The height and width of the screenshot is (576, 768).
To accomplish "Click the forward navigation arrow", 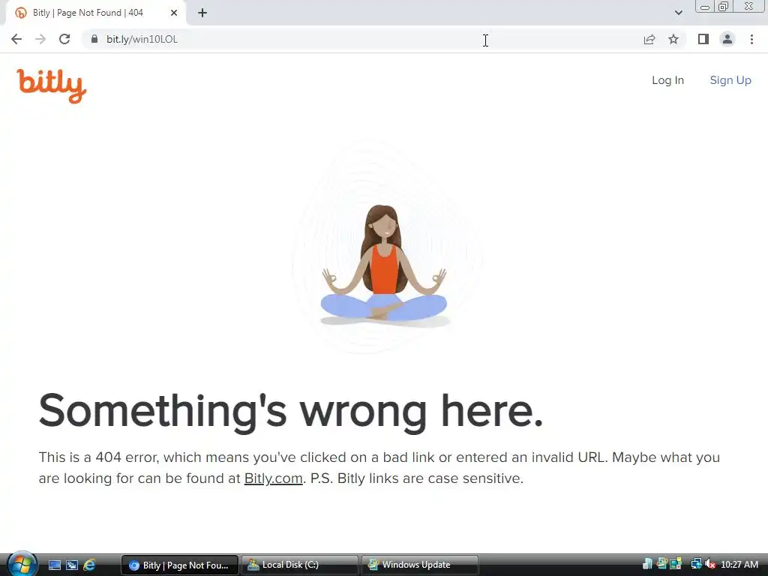I will pos(40,39).
